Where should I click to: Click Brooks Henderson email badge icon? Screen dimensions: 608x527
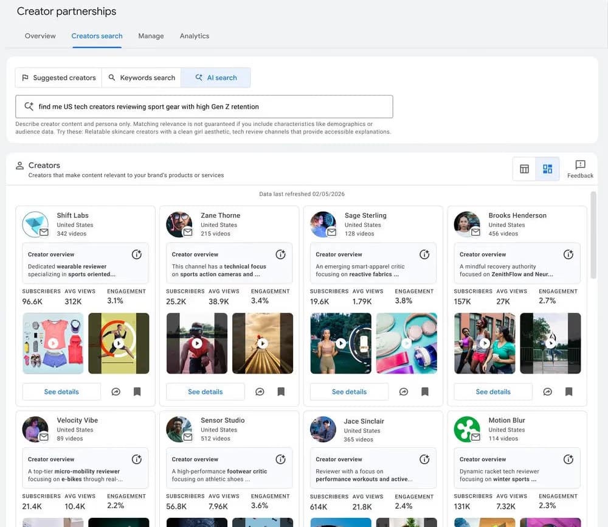coord(475,232)
